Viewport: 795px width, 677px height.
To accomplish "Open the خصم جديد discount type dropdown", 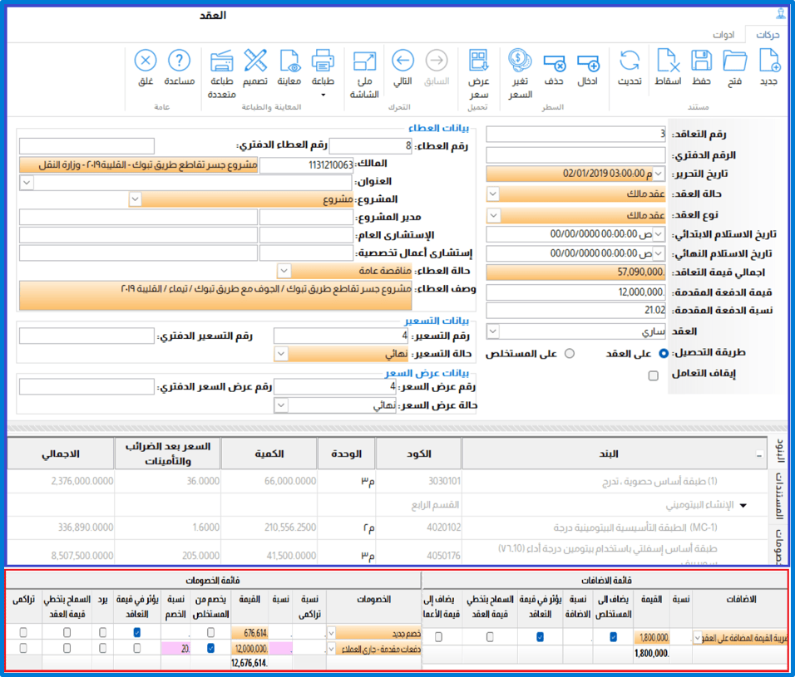I will 332,633.
